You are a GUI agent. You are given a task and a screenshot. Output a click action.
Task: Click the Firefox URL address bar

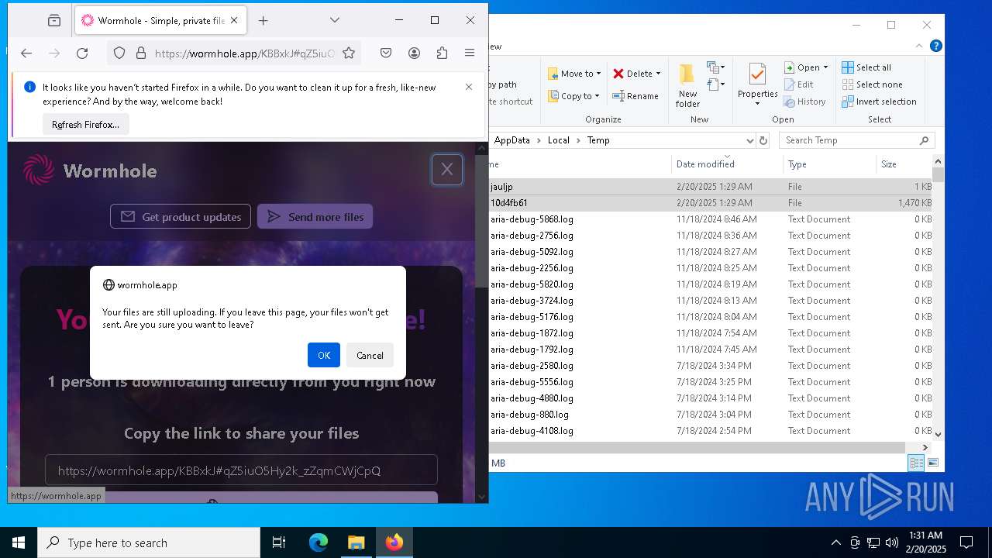244,53
